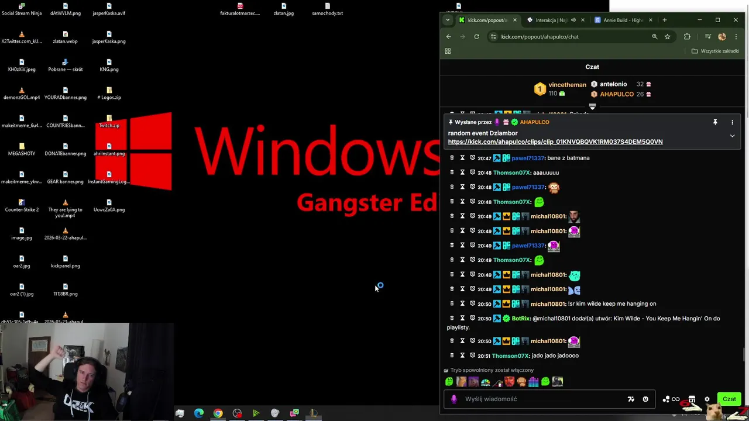Expand the pinned message with chevron

pos(732,136)
